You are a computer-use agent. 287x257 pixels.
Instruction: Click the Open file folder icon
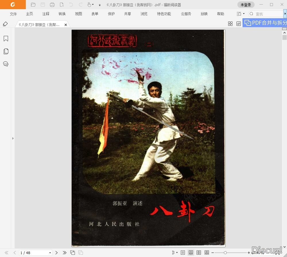click(x=33, y=5)
